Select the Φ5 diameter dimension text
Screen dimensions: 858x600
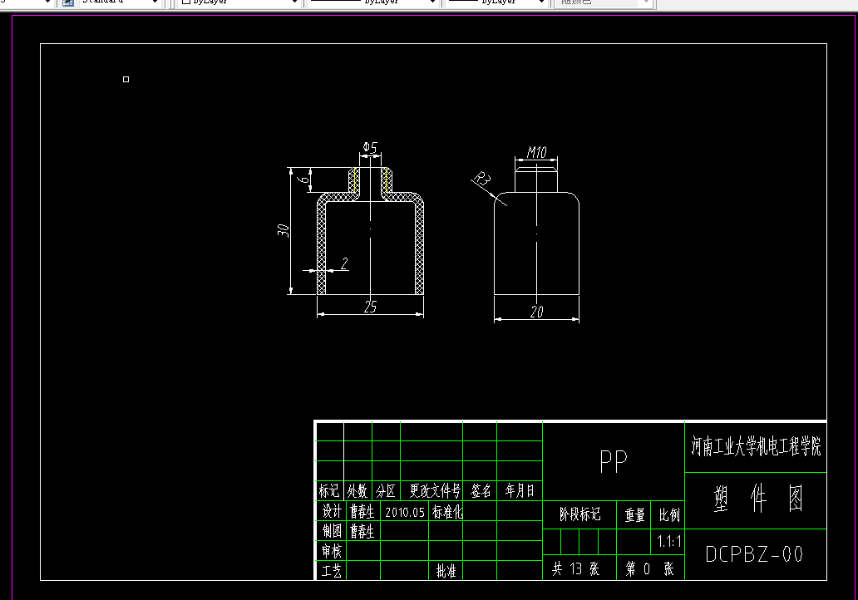(x=371, y=148)
